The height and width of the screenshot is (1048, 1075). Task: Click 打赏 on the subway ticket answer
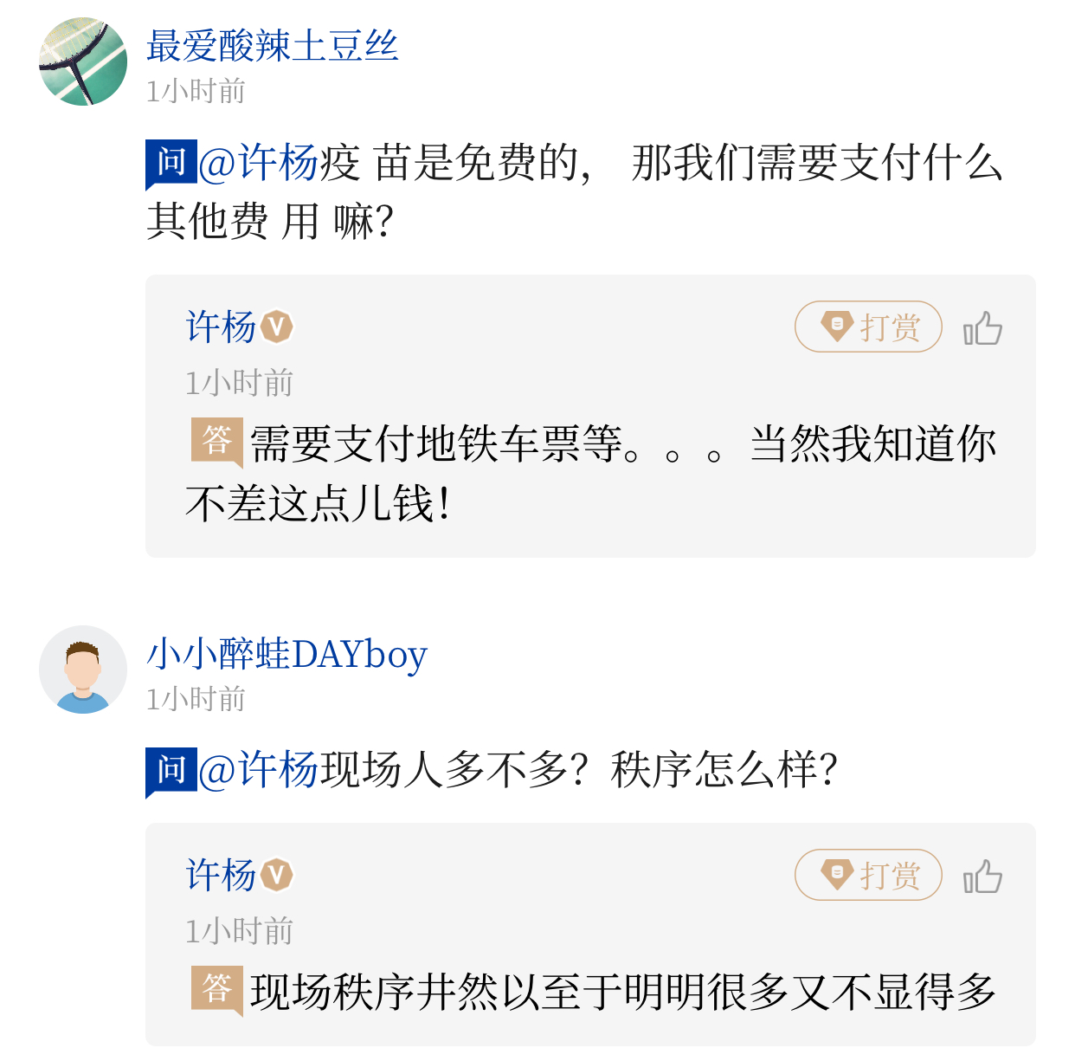coord(868,327)
